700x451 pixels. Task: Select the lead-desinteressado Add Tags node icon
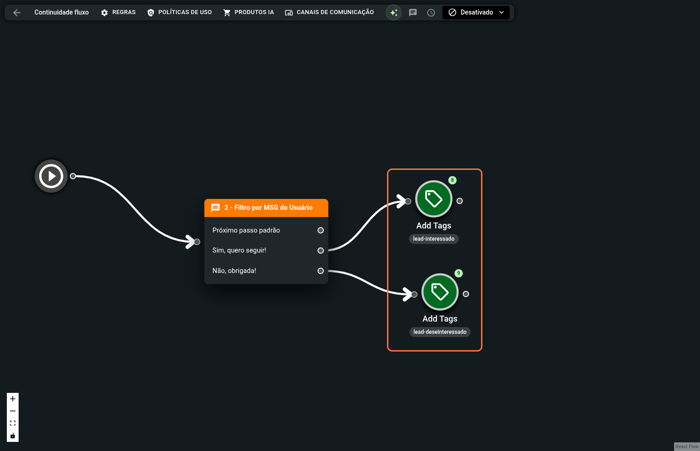pyautogui.click(x=440, y=292)
